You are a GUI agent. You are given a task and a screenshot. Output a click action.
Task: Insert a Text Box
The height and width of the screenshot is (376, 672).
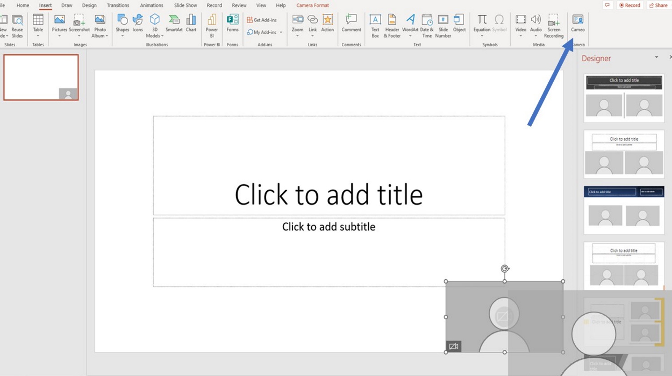375,25
